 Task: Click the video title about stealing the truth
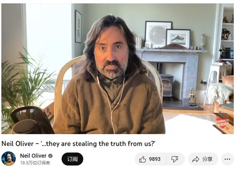[x=78, y=144]
